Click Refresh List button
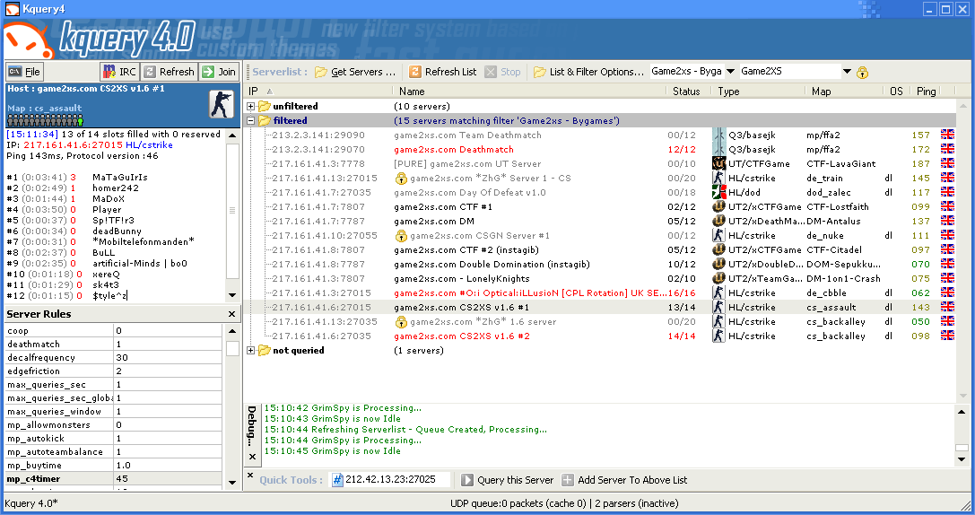The width and height of the screenshot is (975, 515). click(443, 72)
